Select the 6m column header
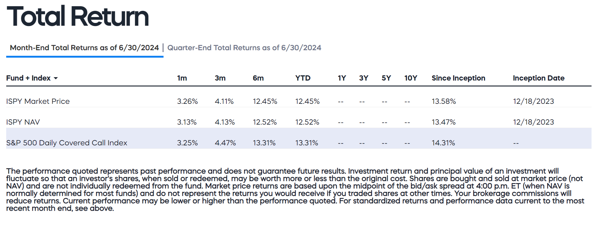603x225 pixels. coord(258,78)
